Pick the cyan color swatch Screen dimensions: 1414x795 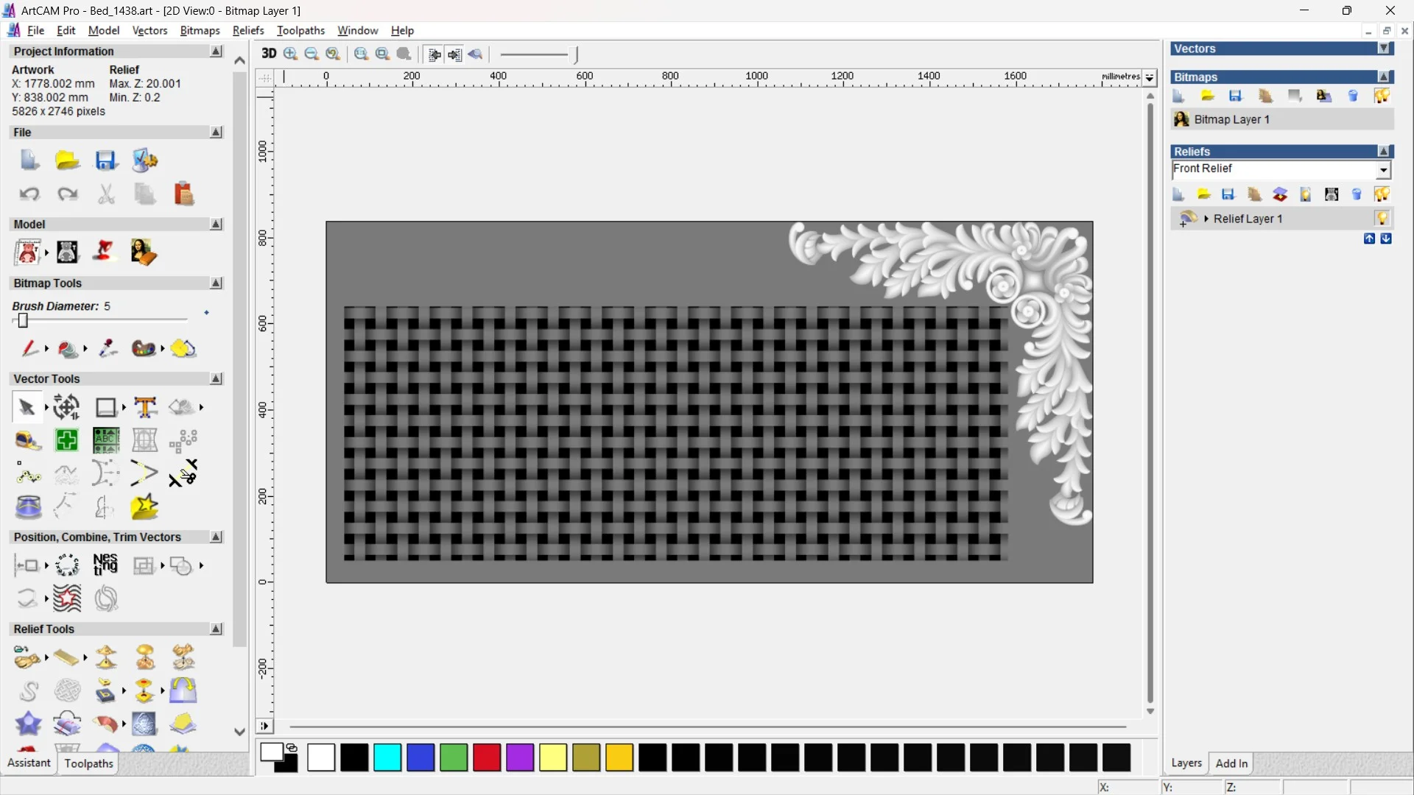(x=387, y=757)
